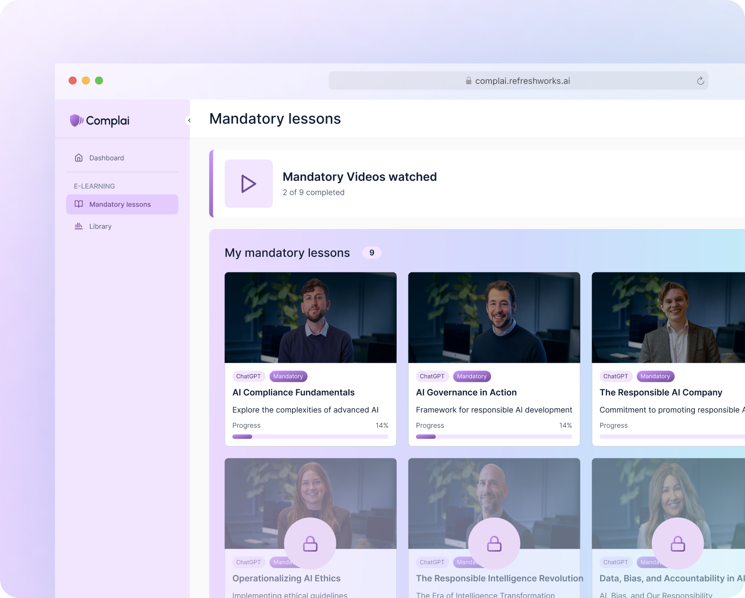Screen dimensions: 745x598
Task: Click lock icon on Responsible Intelligence Revolution
Action: (x=494, y=544)
